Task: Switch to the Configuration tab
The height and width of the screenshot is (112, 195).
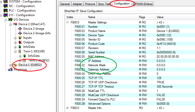Action: tap(122, 4)
